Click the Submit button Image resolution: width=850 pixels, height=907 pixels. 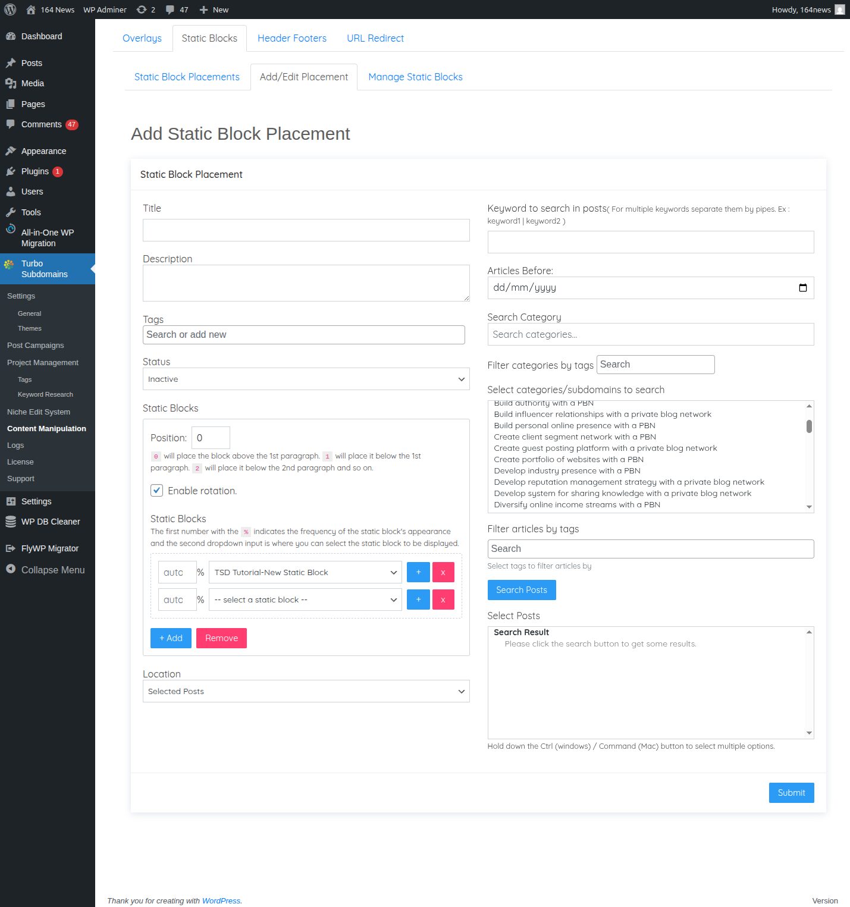pyautogui.click(x=791, y=793)
